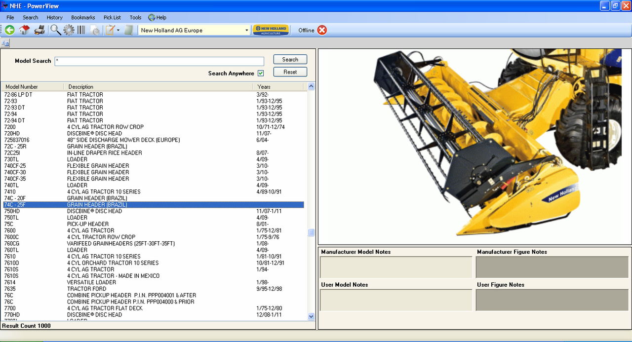Viewport: 632px width, 342px height.
Task: Select model row 740CF-25
Action: 153,166
